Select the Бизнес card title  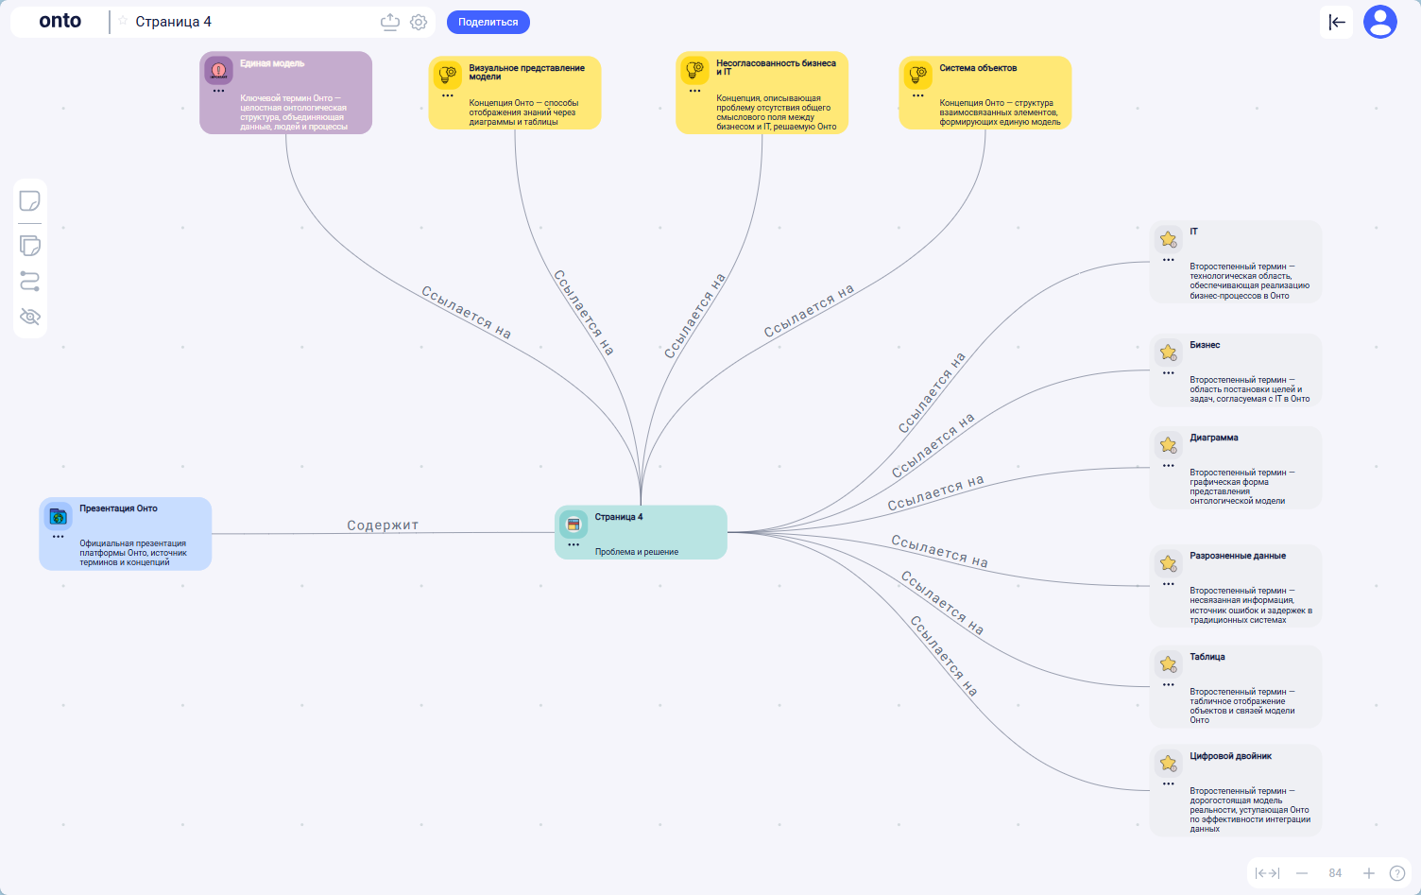tap(1205, 345)
